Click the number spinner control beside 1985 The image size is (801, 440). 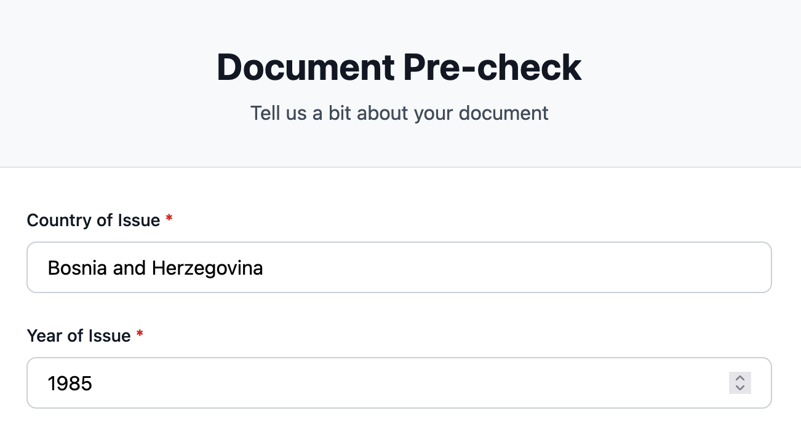click(740, 383)
